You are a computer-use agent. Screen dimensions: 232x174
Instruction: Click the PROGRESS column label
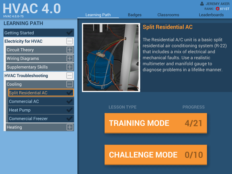click(193, 107)
